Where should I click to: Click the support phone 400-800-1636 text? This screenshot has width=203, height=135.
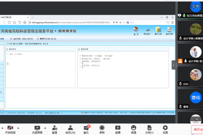[111, 113]
